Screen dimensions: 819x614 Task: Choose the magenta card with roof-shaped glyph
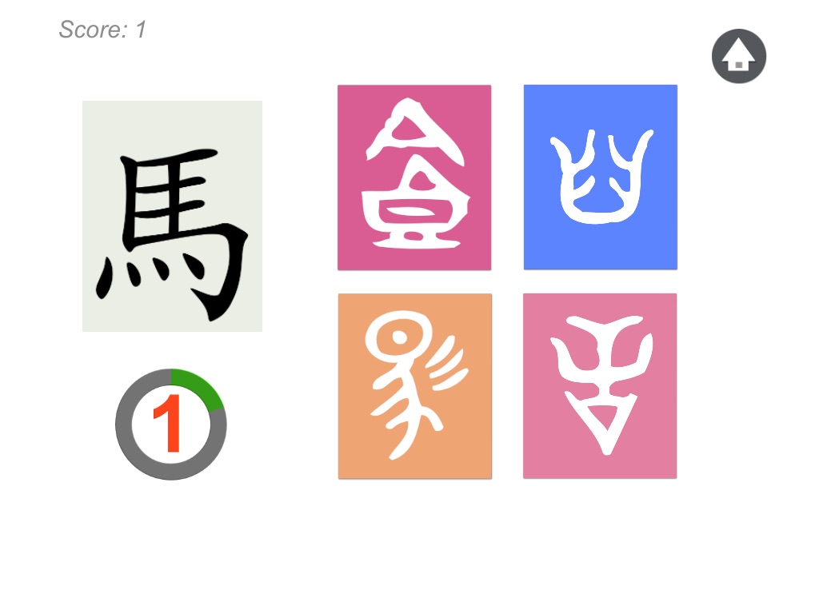click(x=414, y=177)
